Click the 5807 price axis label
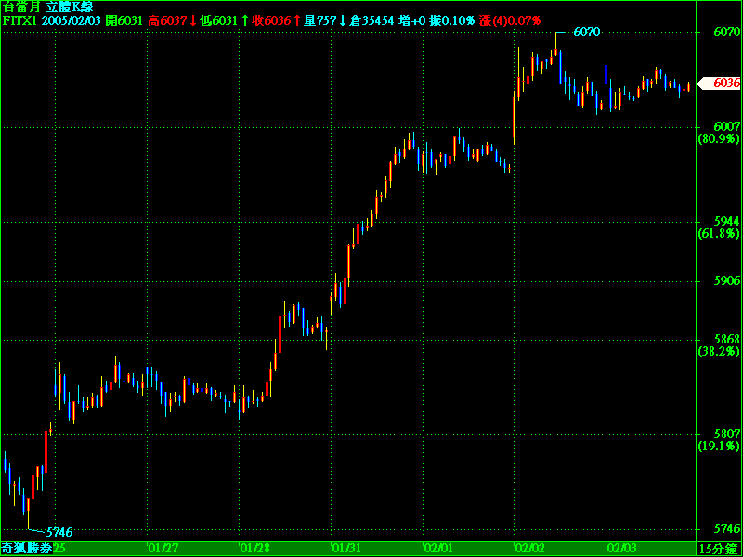The width and height of the screenshot is (743, 557). pyautogui.click(x=726, y=434)
